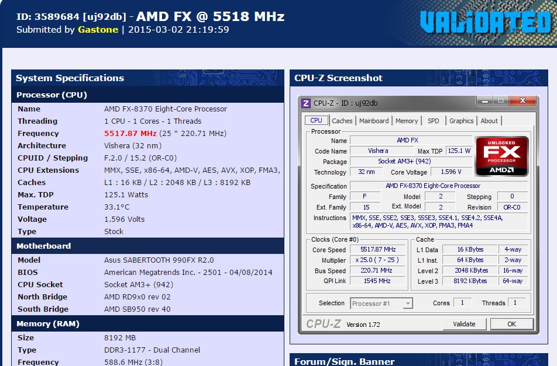Screen dimensions: 557x366
Task: Click the CPUID value F.2.0 / 15.2 (OR-C0)
Action: click(140, 158)
